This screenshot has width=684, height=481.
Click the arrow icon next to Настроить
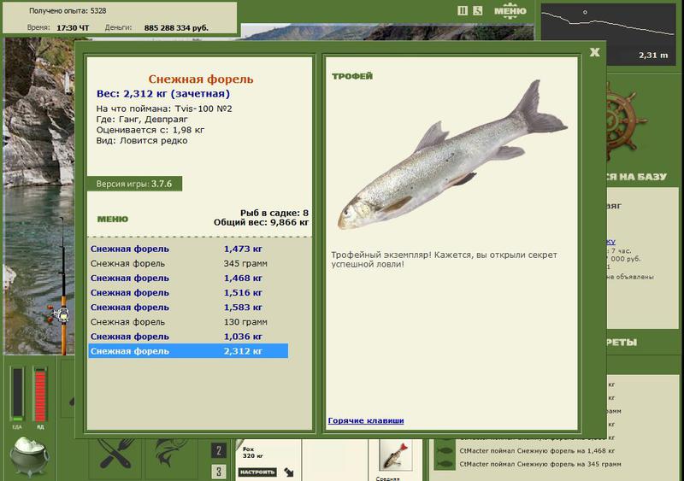pyautogui.click(x=289, y=472)
